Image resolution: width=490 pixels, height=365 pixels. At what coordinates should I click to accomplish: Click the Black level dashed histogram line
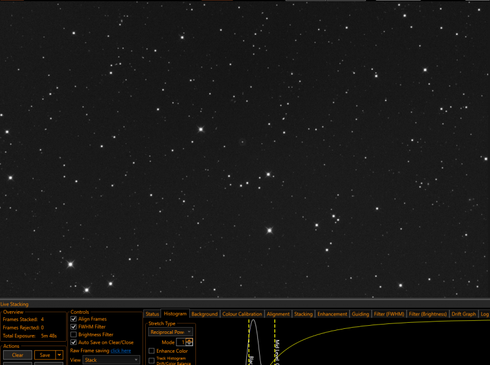(x=249, y=342)
